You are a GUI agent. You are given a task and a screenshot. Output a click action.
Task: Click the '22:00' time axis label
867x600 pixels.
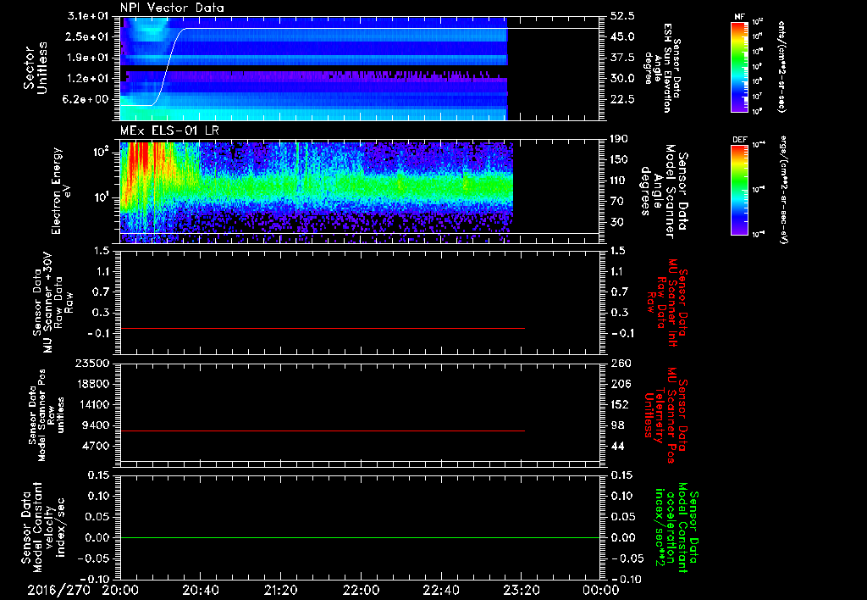tap(361, 590)
